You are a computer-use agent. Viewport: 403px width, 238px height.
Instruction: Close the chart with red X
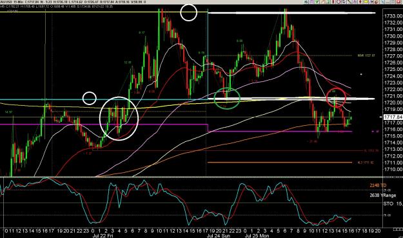(x=398, y=2)
